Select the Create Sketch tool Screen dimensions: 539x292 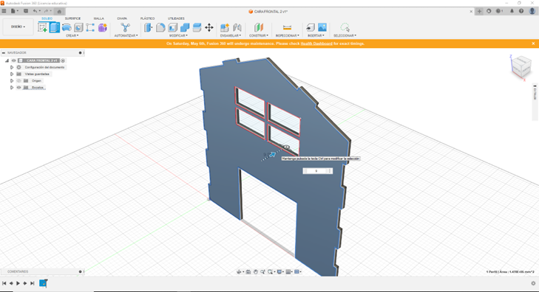43,27
